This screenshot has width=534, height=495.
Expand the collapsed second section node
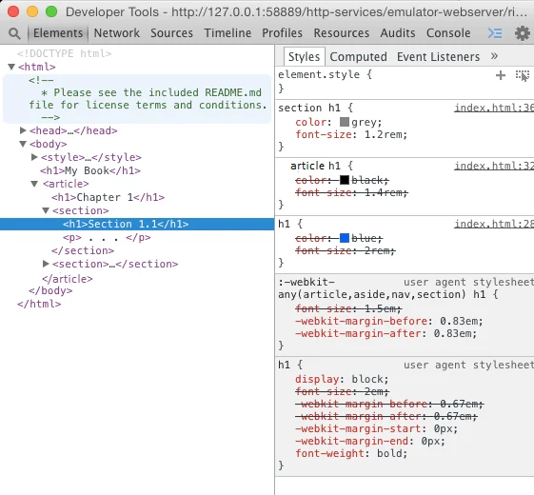click(46, 264)
